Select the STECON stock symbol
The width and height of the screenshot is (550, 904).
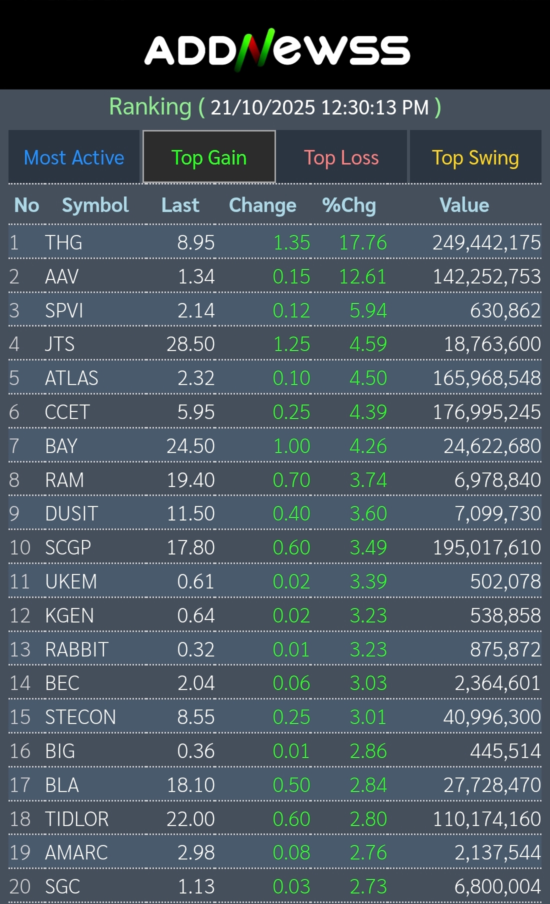pyautogui.click(x=80, y=717)
